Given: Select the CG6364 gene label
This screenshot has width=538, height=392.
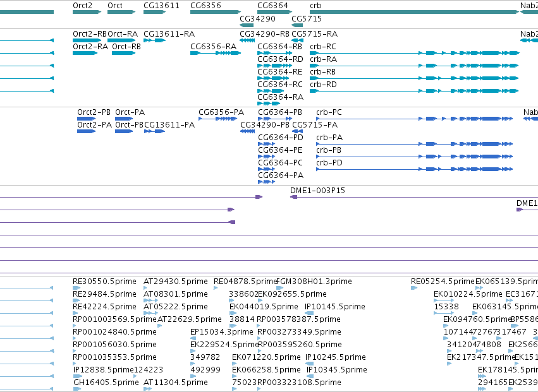Looking at the screenshot, I should tap(272, 6).
